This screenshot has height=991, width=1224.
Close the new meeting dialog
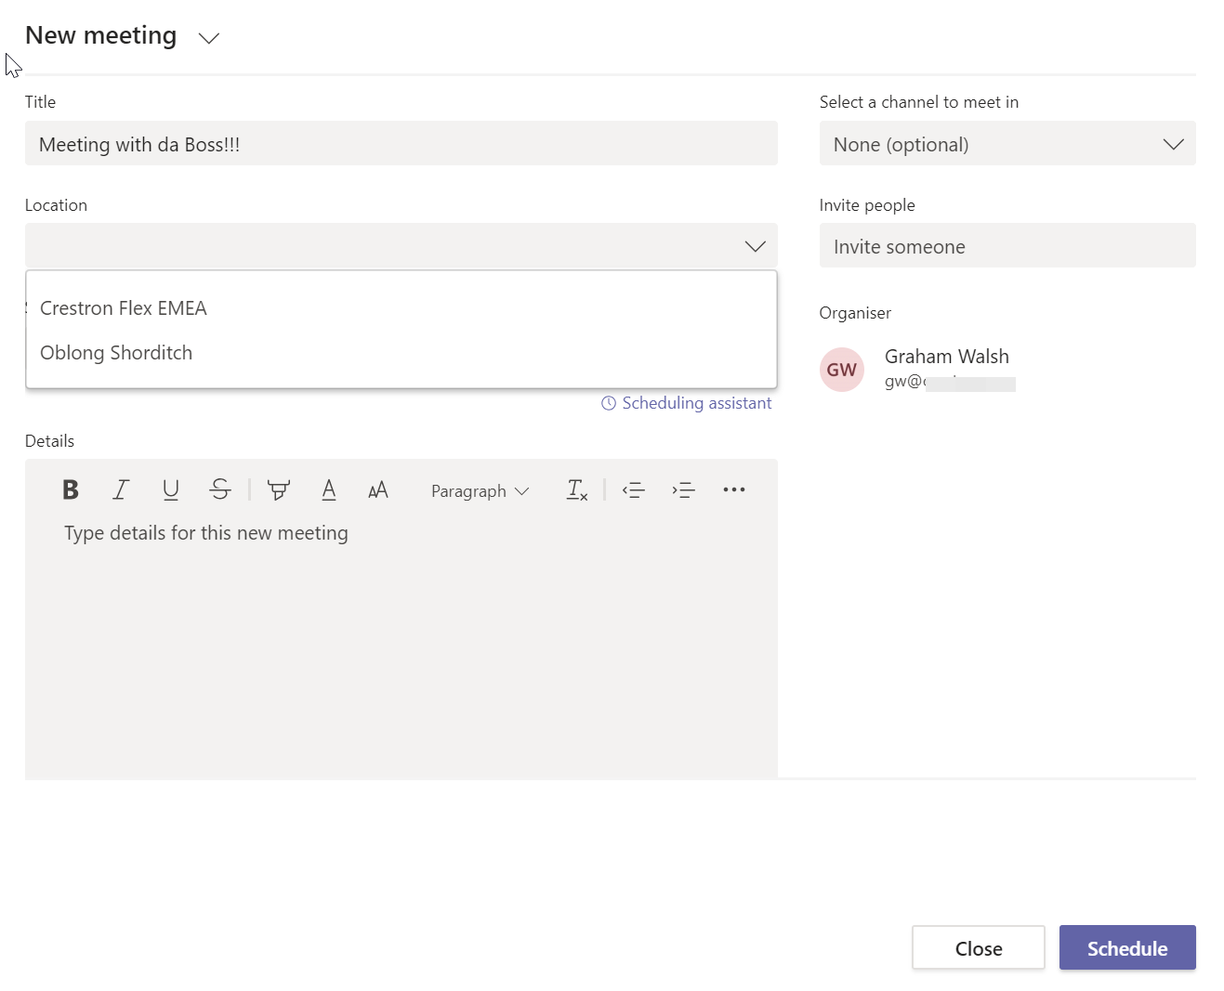(979, 948)
